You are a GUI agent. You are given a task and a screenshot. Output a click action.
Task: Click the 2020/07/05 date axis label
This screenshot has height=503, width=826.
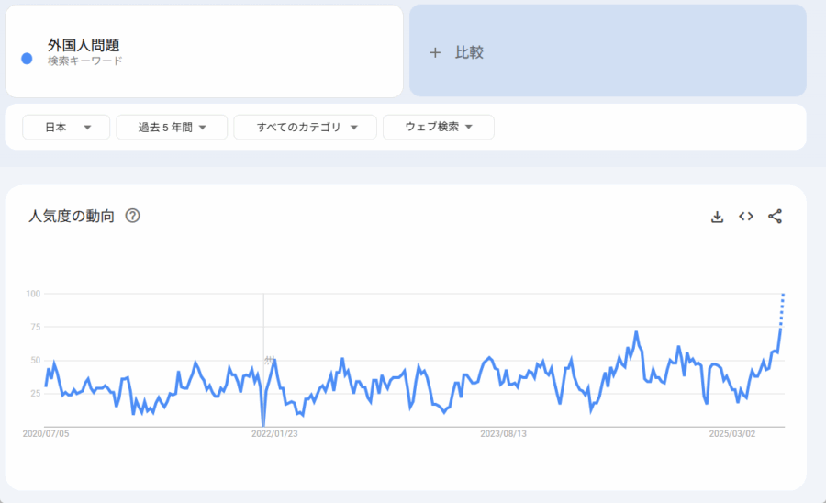pos(45,434)
